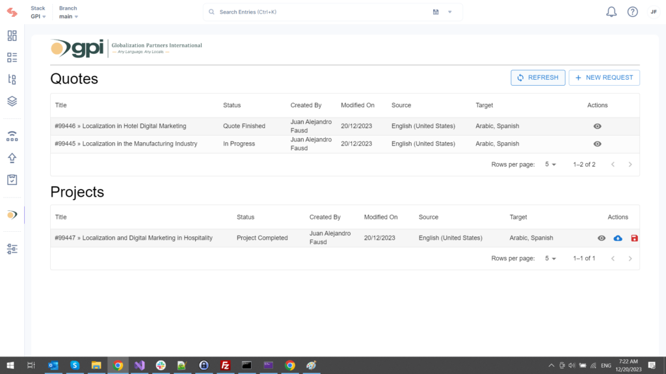
Task: Open Slack from the taskbar
Action: click(x=161, y=365)
